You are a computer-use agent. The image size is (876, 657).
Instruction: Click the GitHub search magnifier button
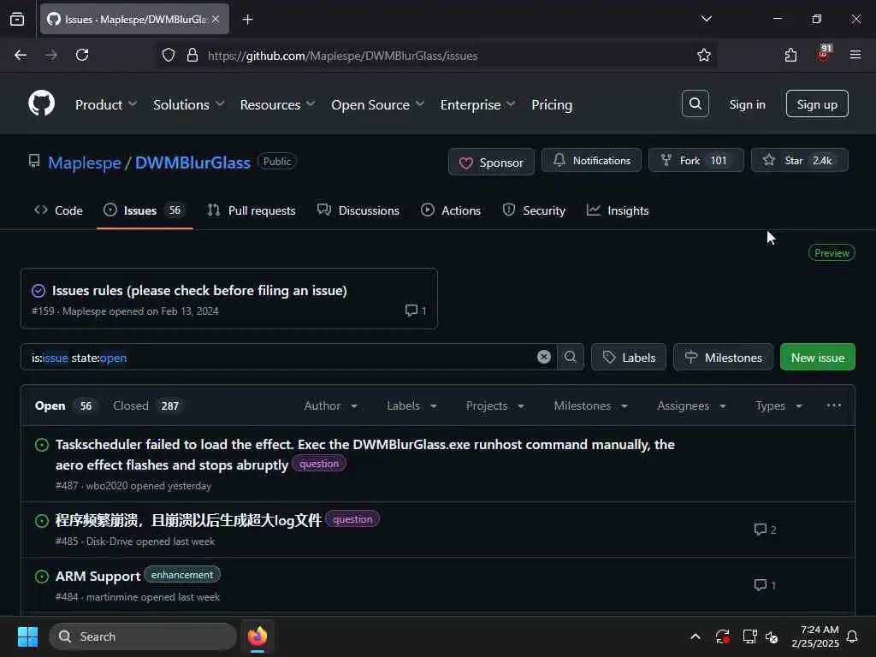[x=695, y=104]
